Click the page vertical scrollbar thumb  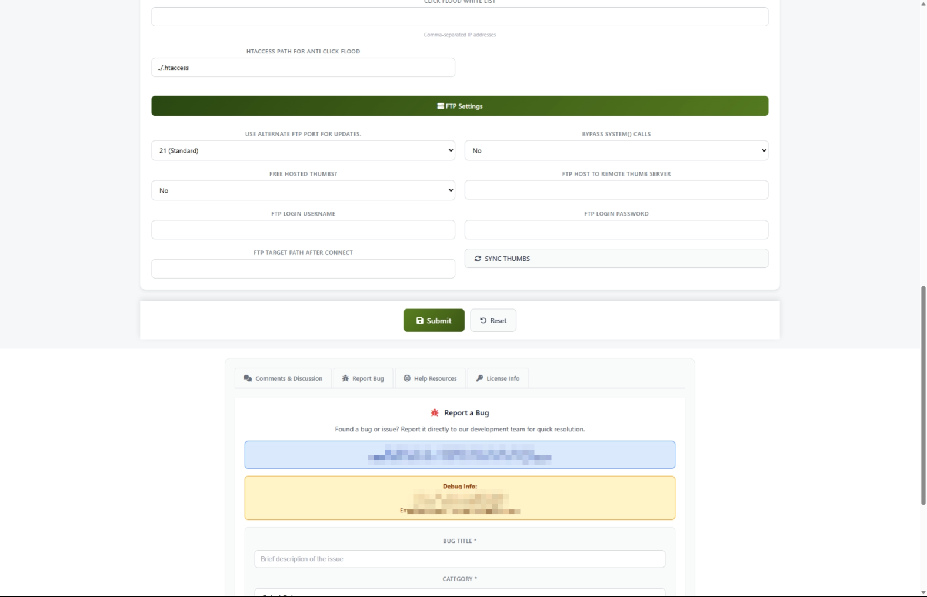(923, 395)
